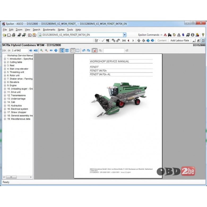
Task: Click the page number field '1 of 642'
Action: tap(20, 50)
